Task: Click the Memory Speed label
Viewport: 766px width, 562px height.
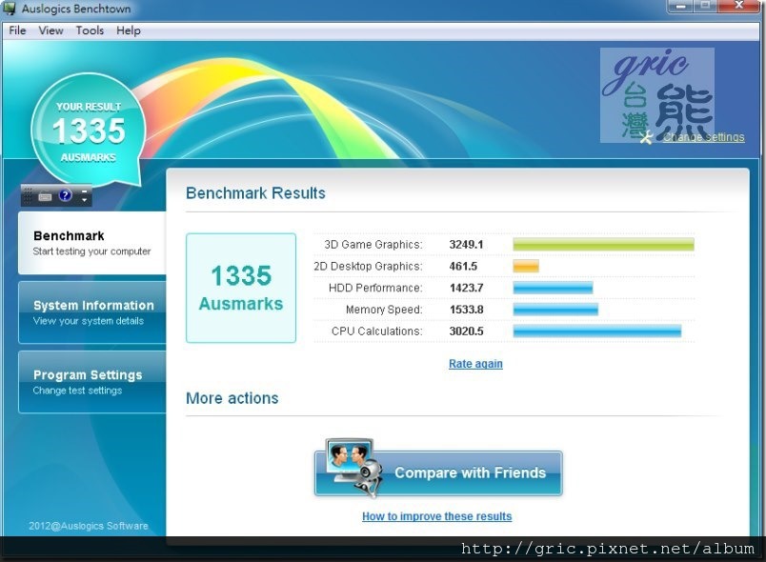Action: pyautogui.click(x=384, y=310)
